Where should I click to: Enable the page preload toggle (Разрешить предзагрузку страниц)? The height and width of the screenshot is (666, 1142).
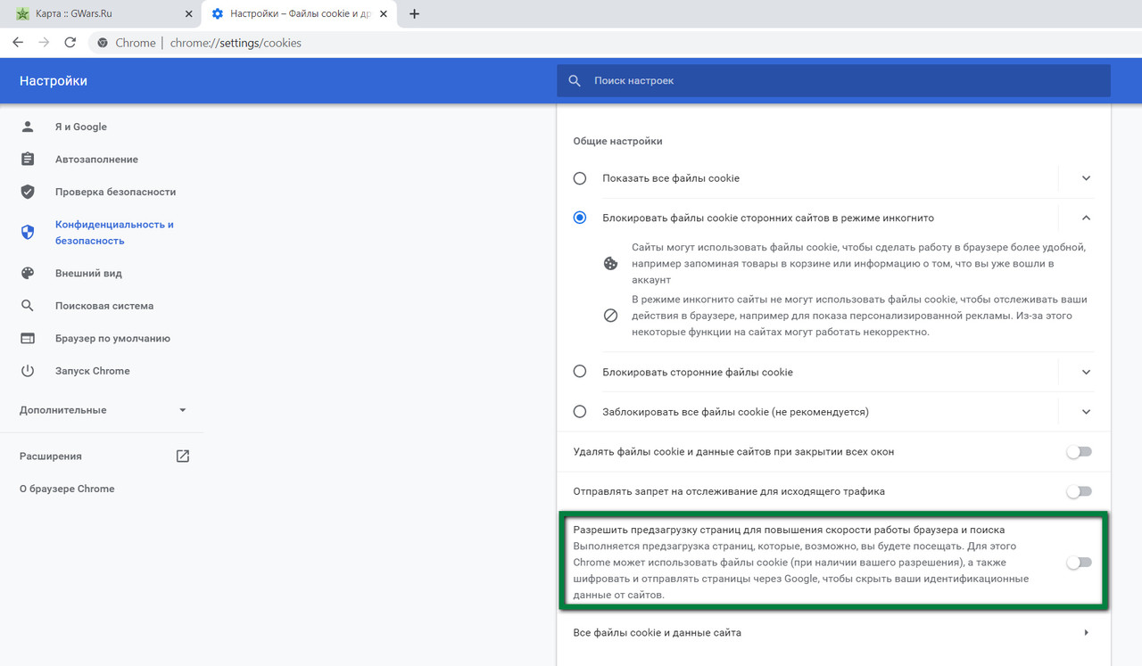point(1079,563)
